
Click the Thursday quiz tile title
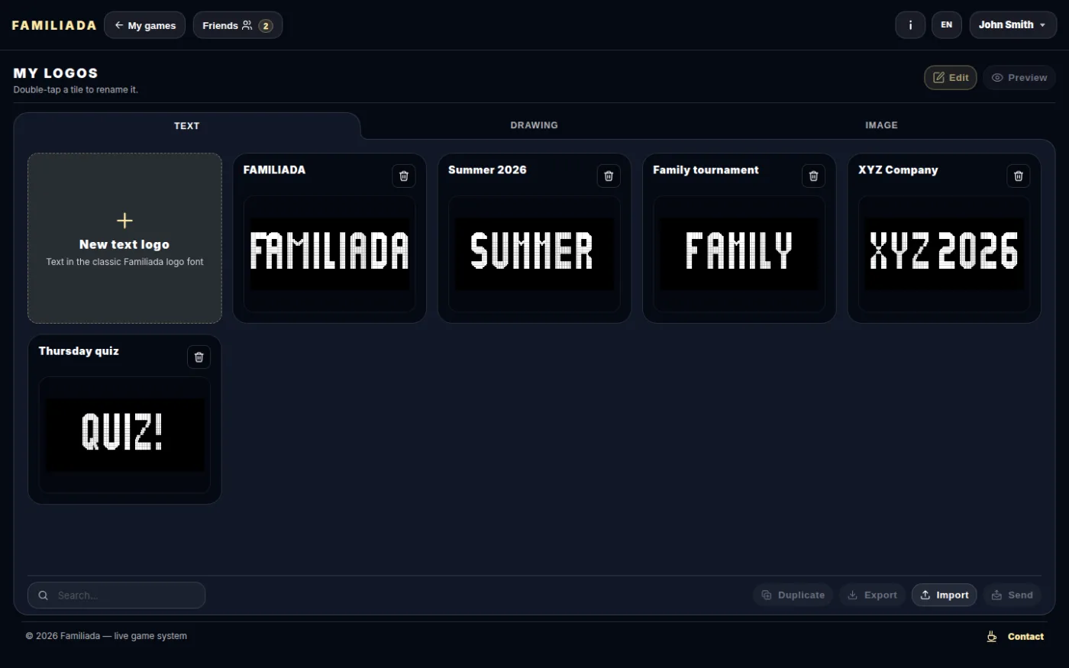pyautogui.click(x=79, y=351)
